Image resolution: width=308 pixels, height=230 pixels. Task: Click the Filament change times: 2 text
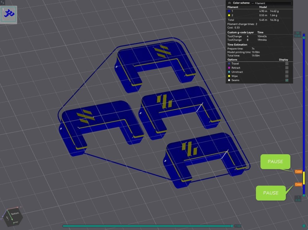[242, 24]
